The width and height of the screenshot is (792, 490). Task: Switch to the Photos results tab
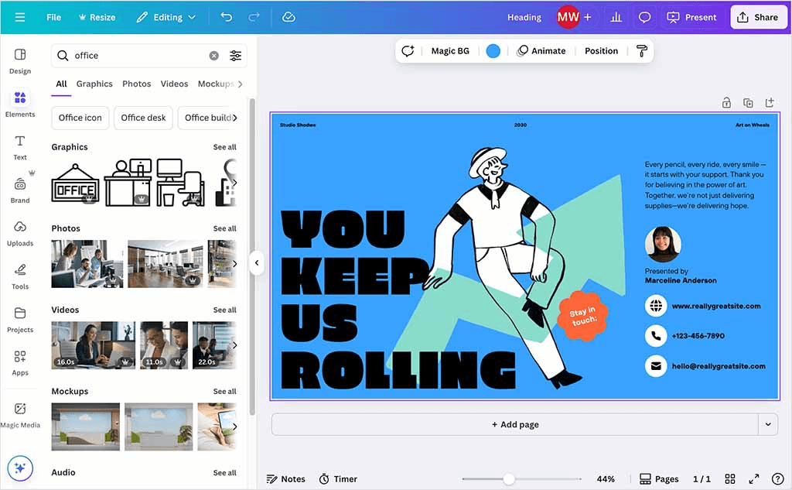click(136, 84)
